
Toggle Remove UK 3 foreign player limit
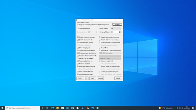click(100, 50)
